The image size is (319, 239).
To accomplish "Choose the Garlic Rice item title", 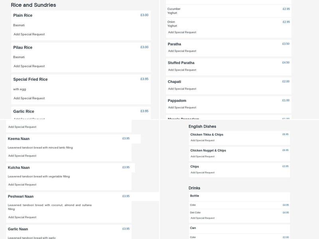I will 24,112.
